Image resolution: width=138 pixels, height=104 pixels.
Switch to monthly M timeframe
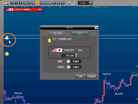point(63,3)
